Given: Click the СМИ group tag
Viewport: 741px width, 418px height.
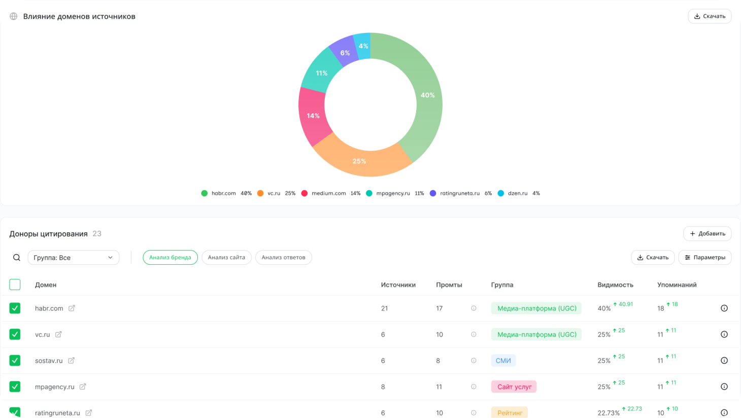Looking at the screenshot, I should (503, 361).
